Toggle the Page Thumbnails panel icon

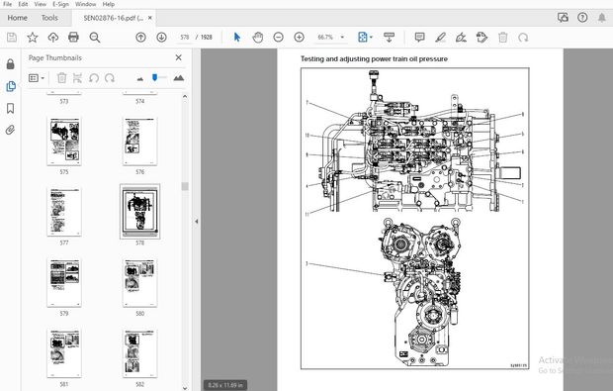pyautogui.click(x=11, y=86)
